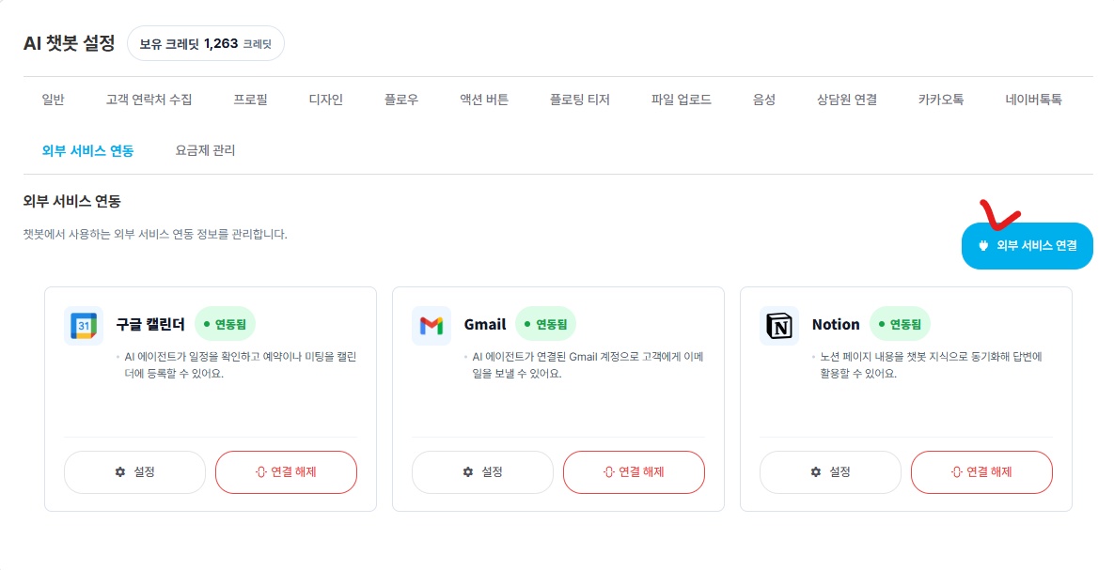The image size is (1114, 570).
Task: Open the 요금제 관리 tab
Action: pos(205,150)
